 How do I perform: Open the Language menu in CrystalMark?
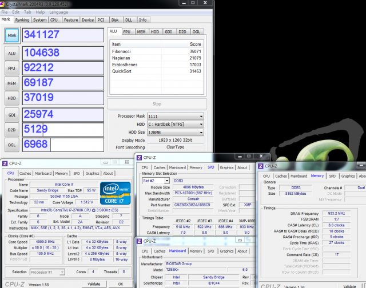pos(58,12)
